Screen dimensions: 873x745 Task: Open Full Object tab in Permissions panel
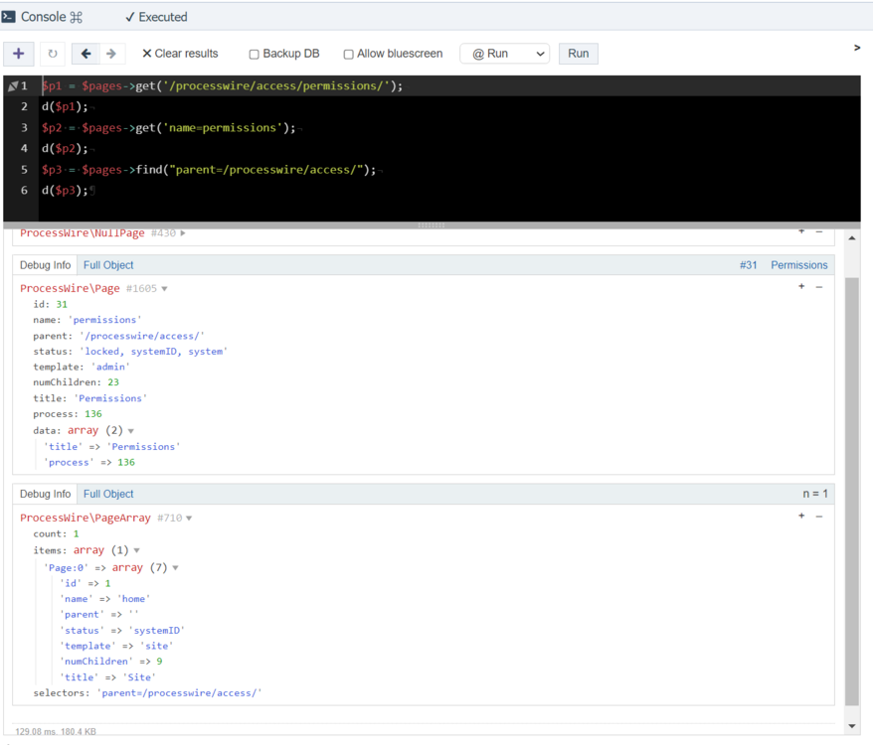(x=108, y=265)
